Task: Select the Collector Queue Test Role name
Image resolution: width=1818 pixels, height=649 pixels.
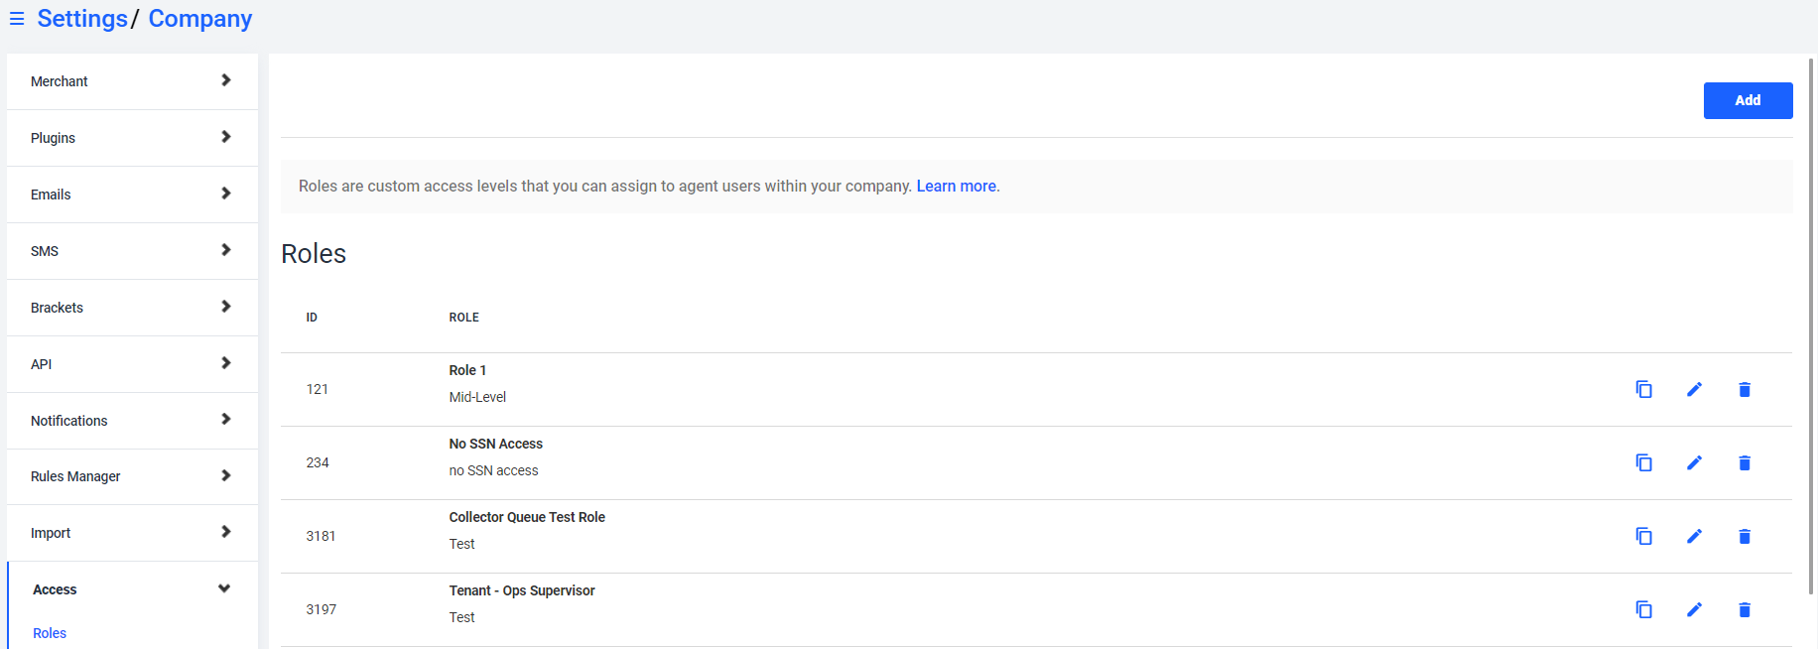Action: 527,517
